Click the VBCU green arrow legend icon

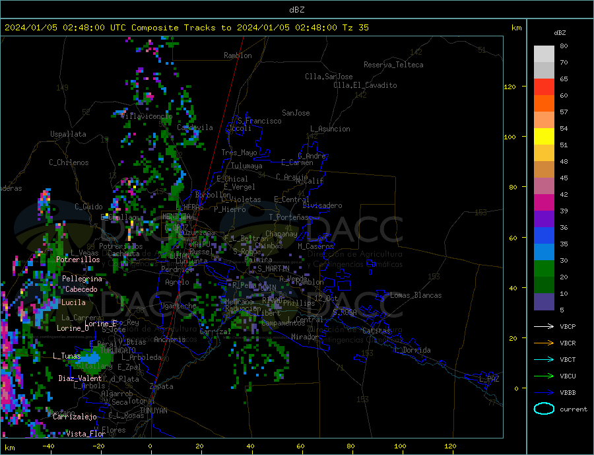pos(544,376)
